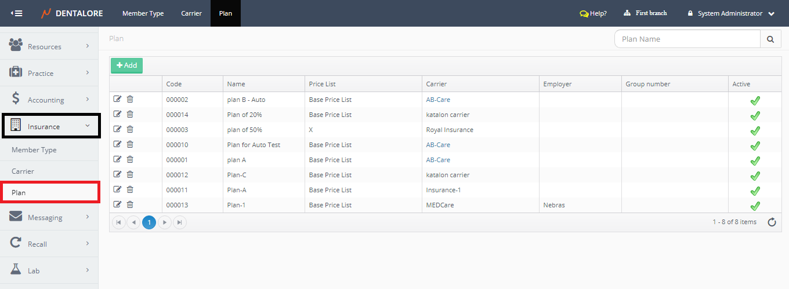Switch to the Carrier top tab
This screenshot has width=789, height=289.
click(x=191, y=13)
